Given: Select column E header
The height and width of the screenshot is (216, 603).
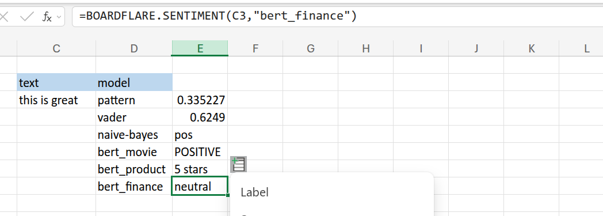Looking at the screenshot, I should 200,48.
